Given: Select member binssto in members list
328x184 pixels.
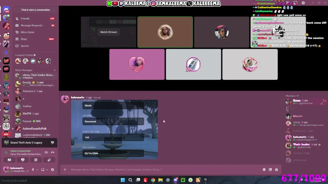Looking at the screenshot, I should pyautogui.click(x=306, y=116).
